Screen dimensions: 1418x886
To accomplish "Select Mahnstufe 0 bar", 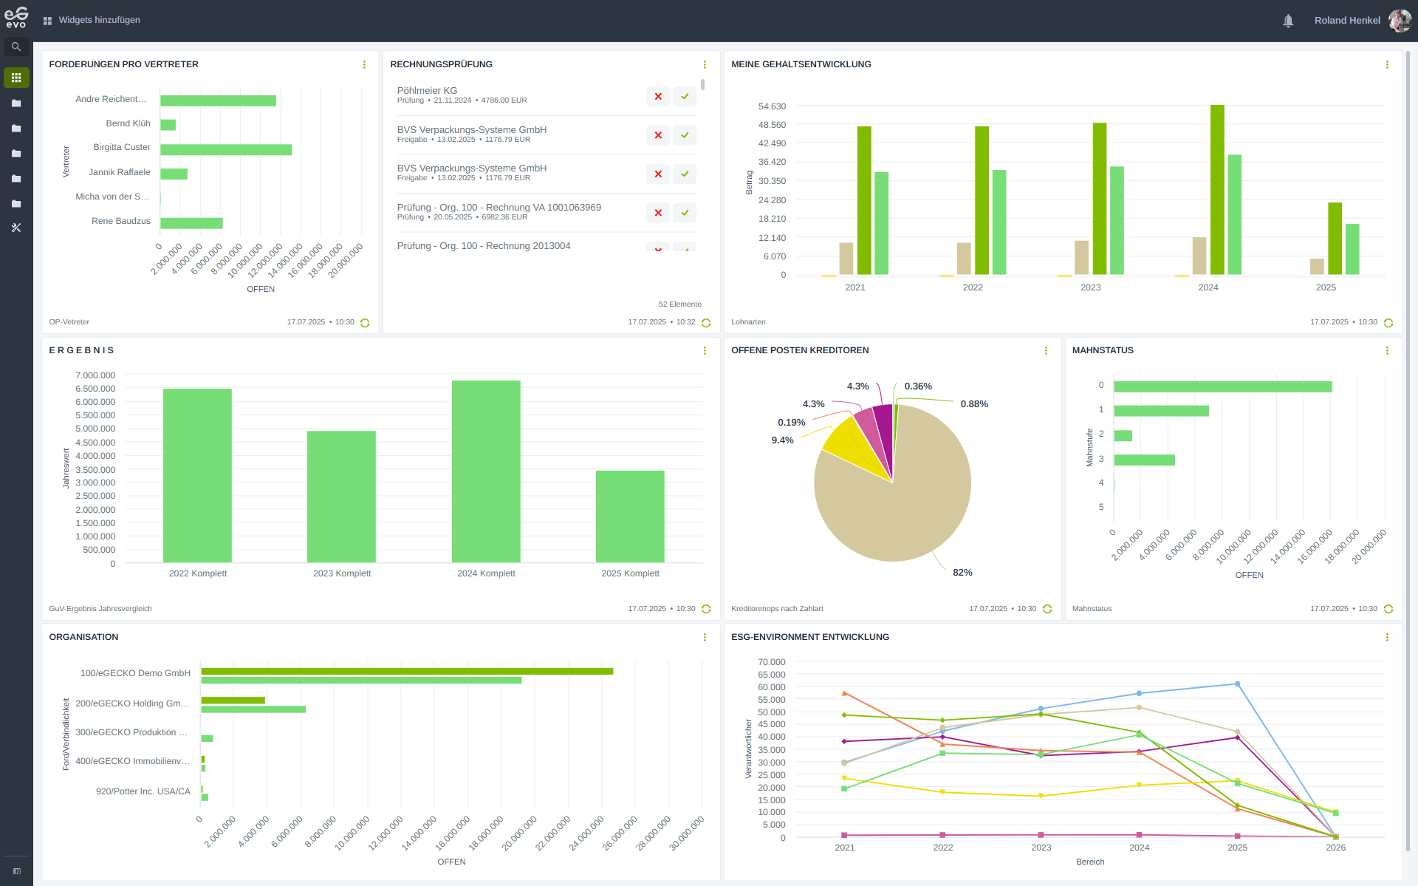I will click(x=1223, y=386).
